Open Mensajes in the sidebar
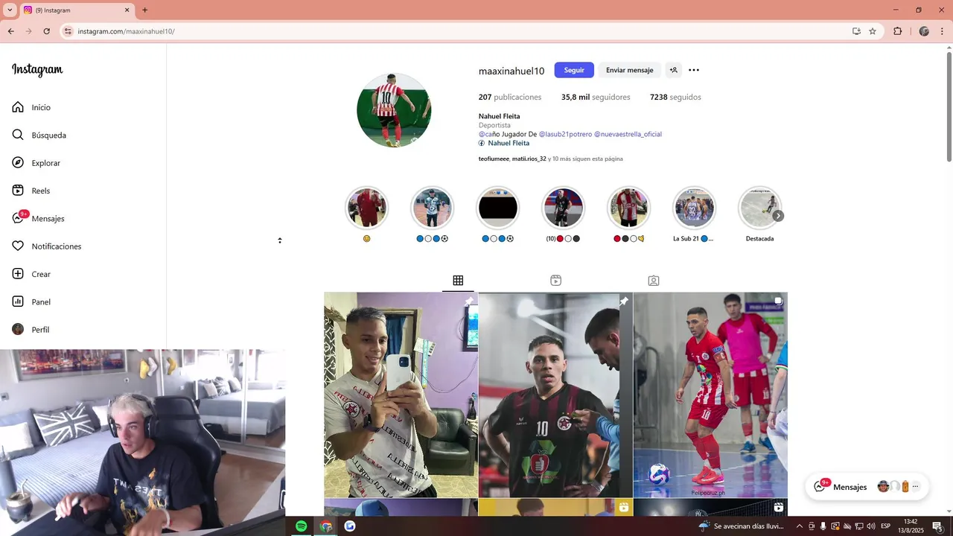Viewport: 953px width, 536px height. [x=38, y=218]
